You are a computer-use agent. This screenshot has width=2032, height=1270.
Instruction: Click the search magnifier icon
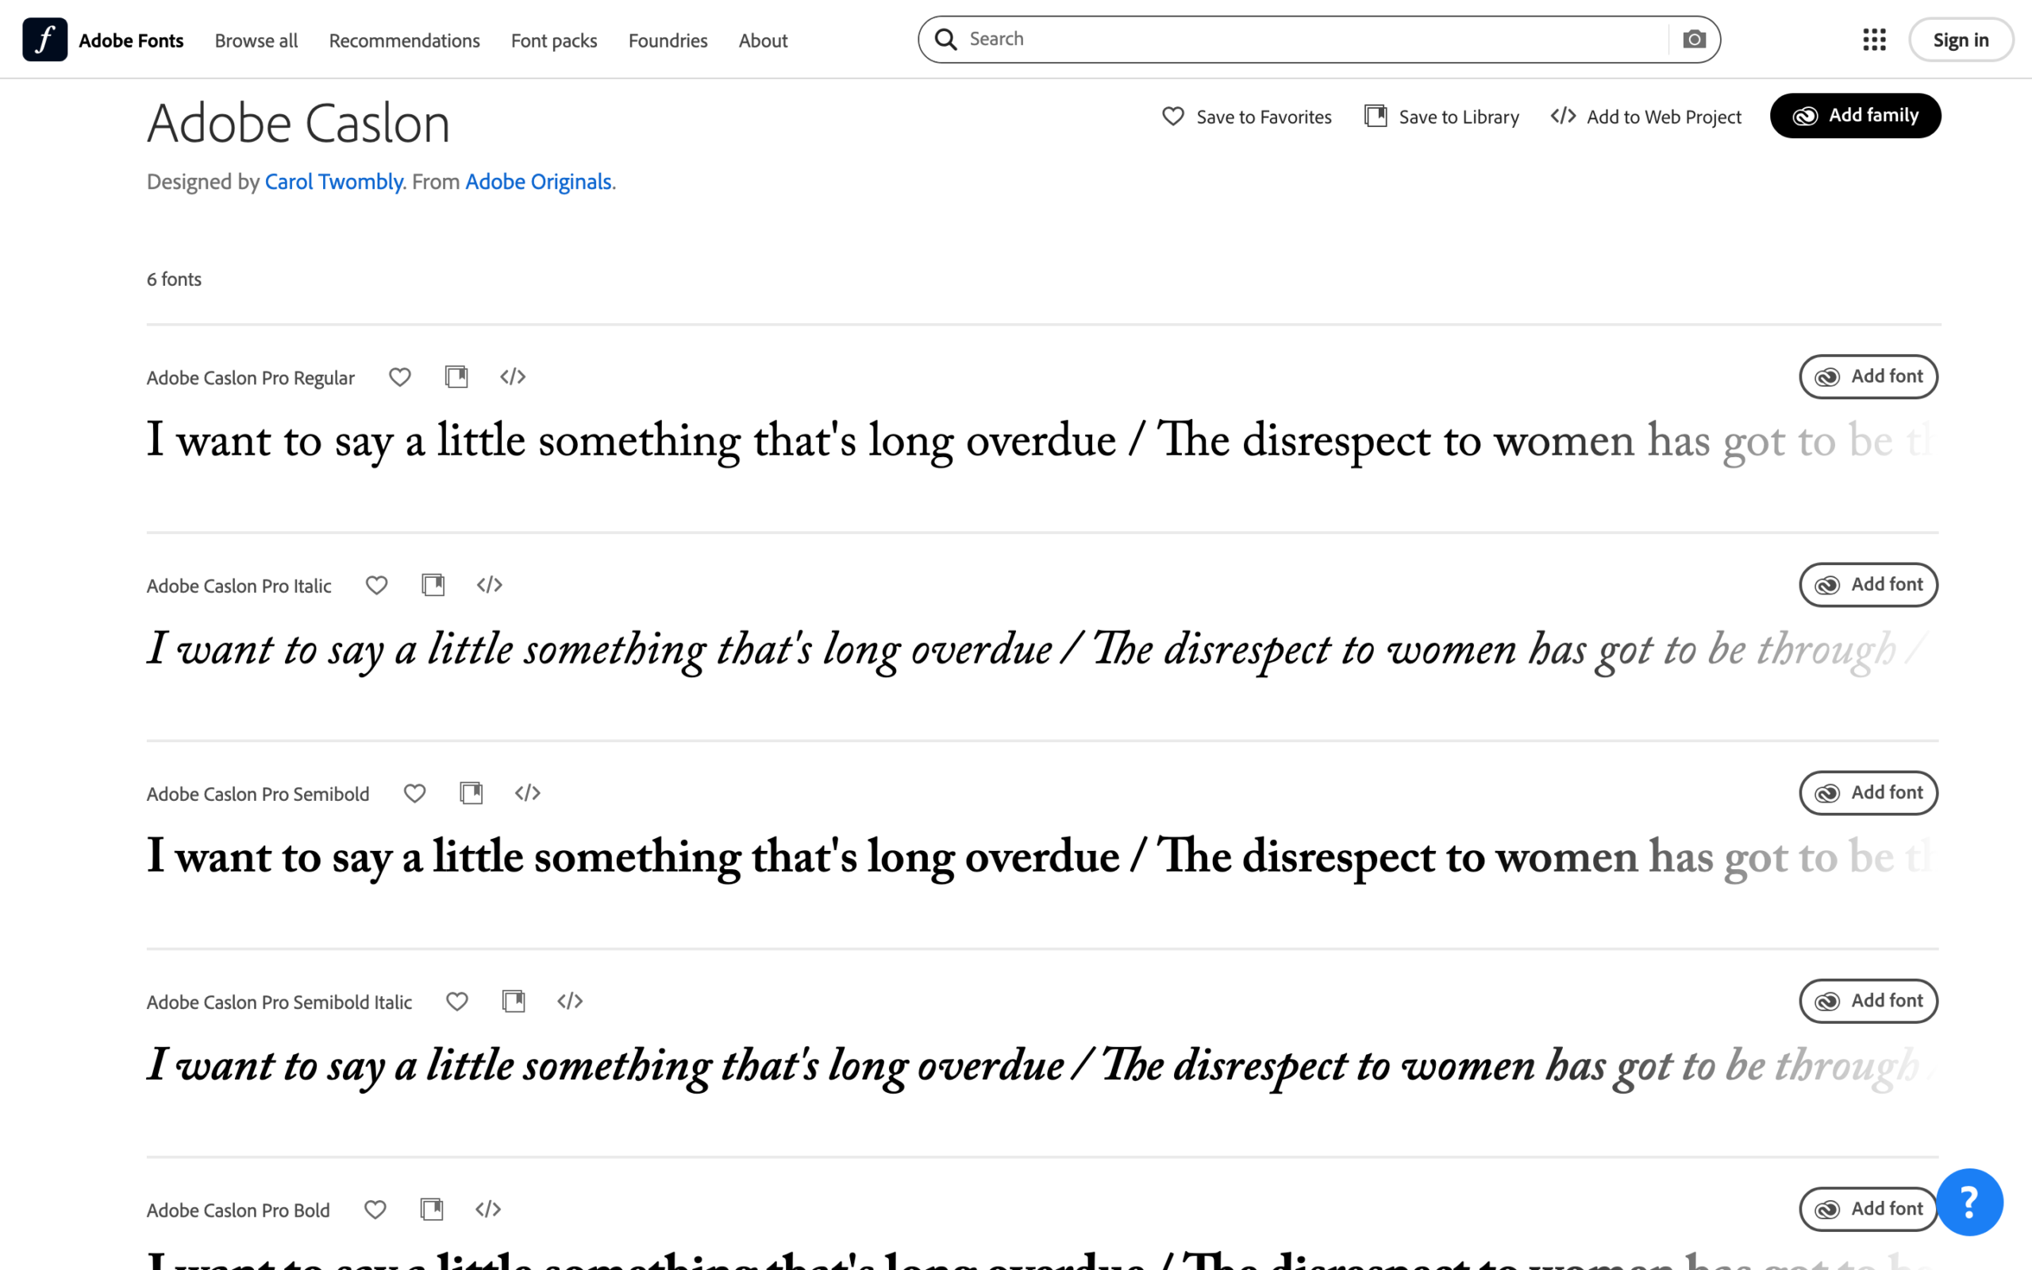[x=946, y=40]
